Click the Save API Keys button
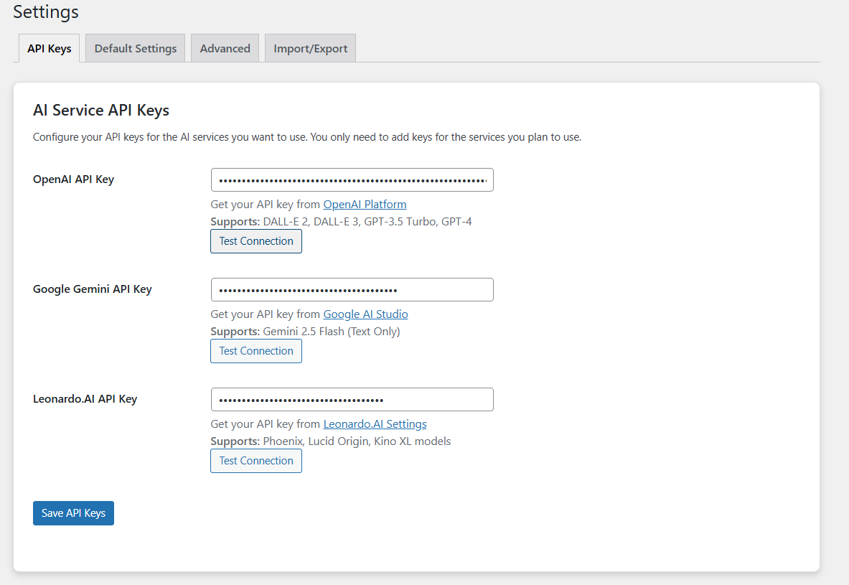Viewport: 849px width, 585px height. 73,513
